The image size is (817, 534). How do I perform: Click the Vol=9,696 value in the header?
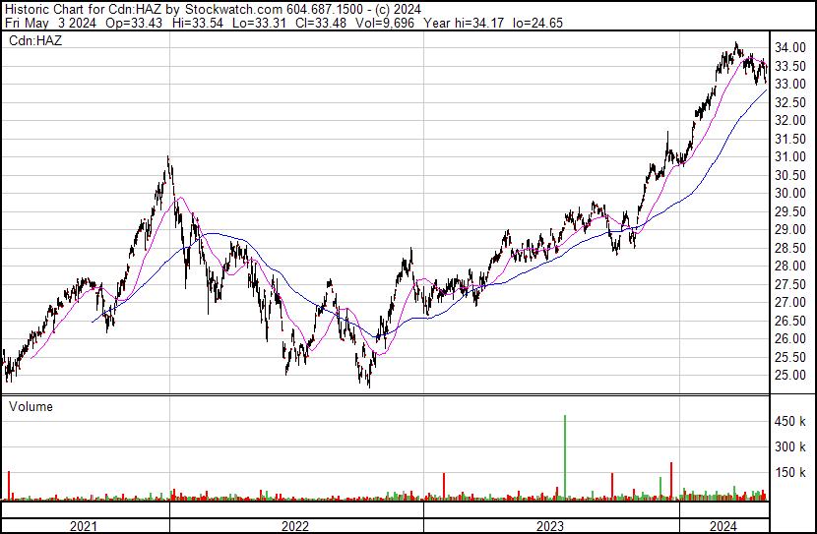point(385,23)
